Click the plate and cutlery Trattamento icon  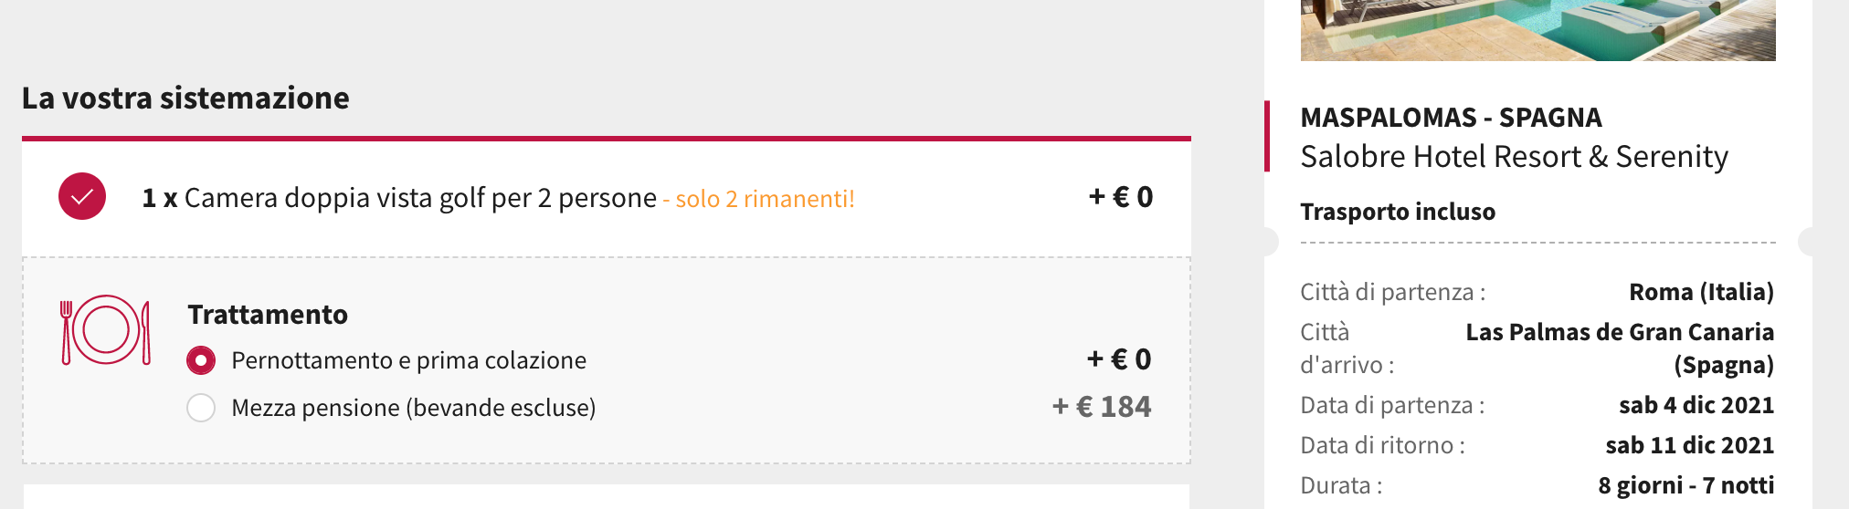(x=105, y=330)
